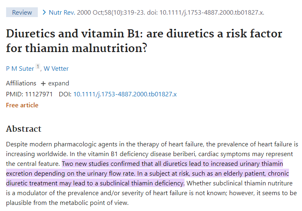Click the Free article label

(x=22, y=105)
